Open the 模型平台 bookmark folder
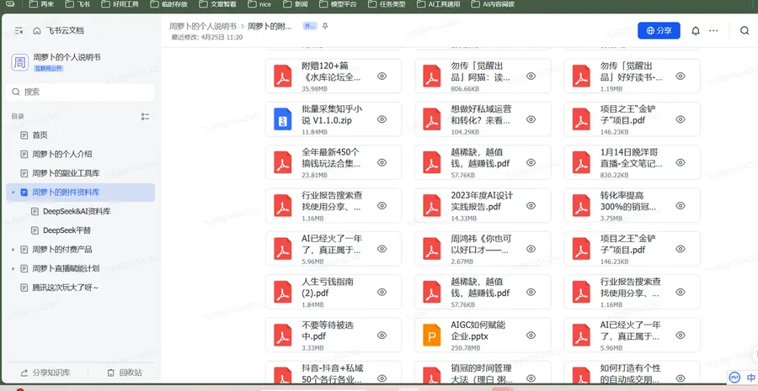 click(x=339, y=4)
